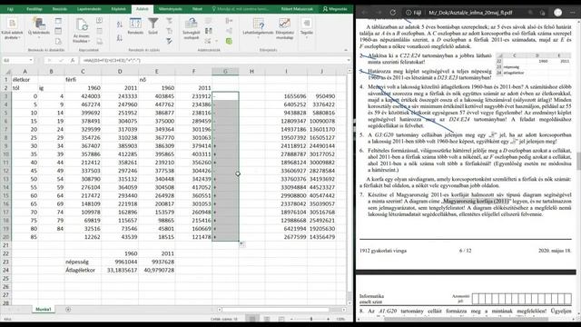Switch to the Véleményezés ribbon tab
The height and width of the screenshot is (327, 581).
[x=170, y=9]
